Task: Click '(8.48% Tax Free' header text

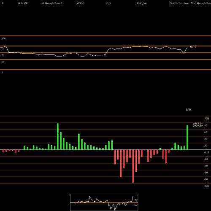Action: 179,3
